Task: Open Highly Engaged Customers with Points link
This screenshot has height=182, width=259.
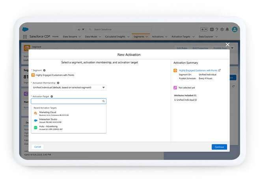Action: pyautogui.click(x=198, y=70)
